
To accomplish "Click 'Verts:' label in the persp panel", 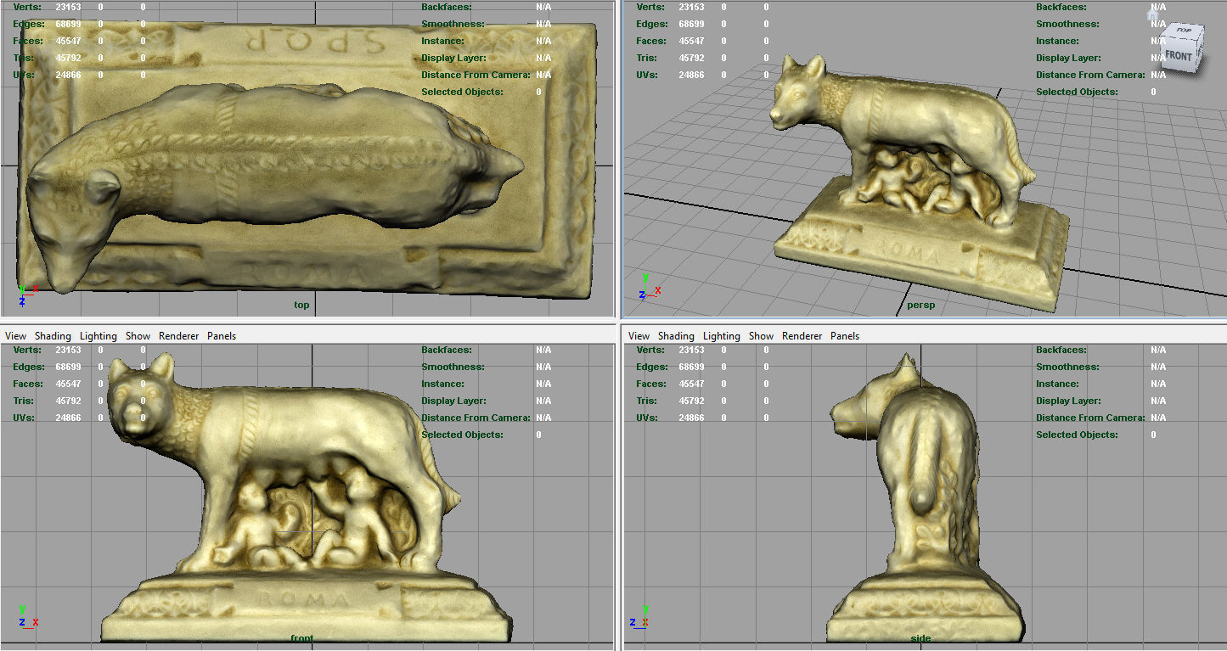I will [x=650, y=7].
